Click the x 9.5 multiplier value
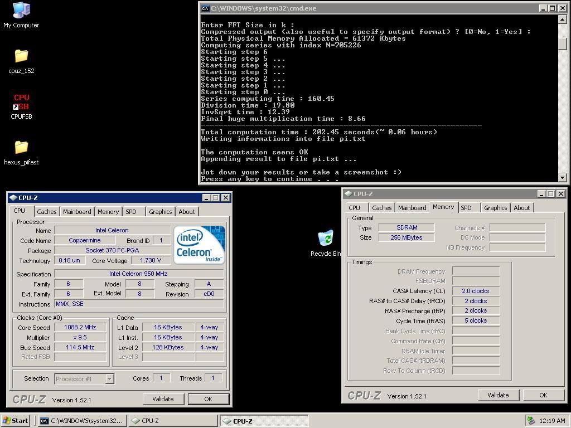Image resolution: width=571 pixels, height=428 pixels. (80, 337)
